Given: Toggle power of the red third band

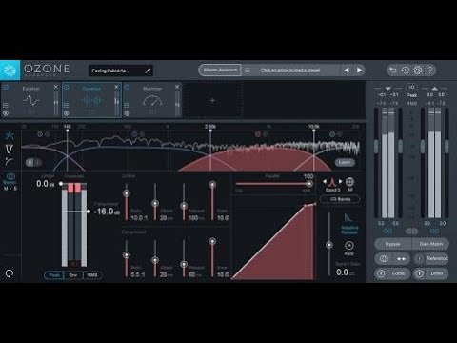Looking at the screenshot, I should [x=258, y=134].
